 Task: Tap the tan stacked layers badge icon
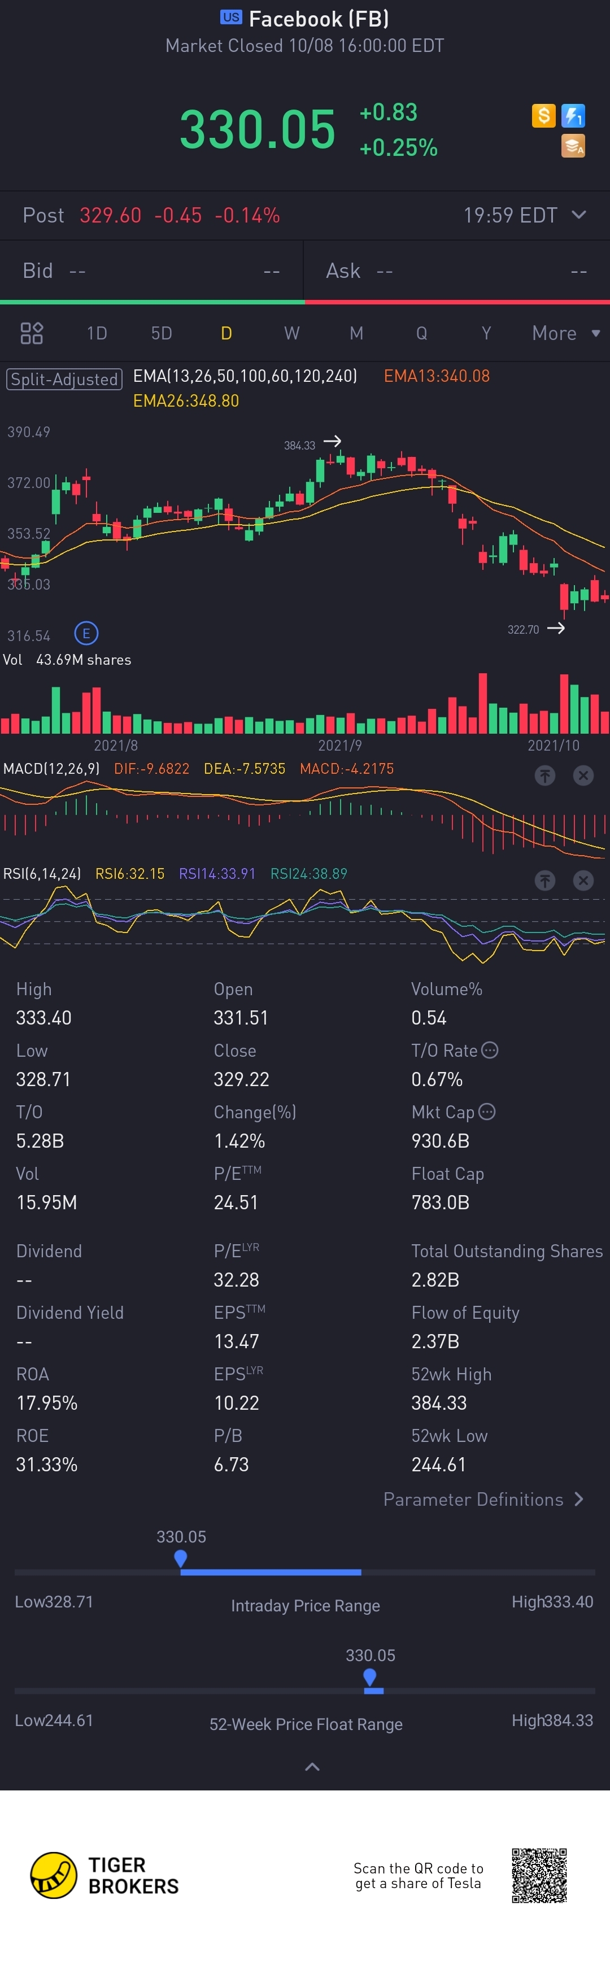click(x=573, y=145)
